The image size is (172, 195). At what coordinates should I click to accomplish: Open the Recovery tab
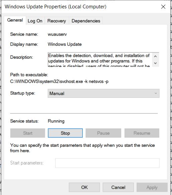coord(57,21)
